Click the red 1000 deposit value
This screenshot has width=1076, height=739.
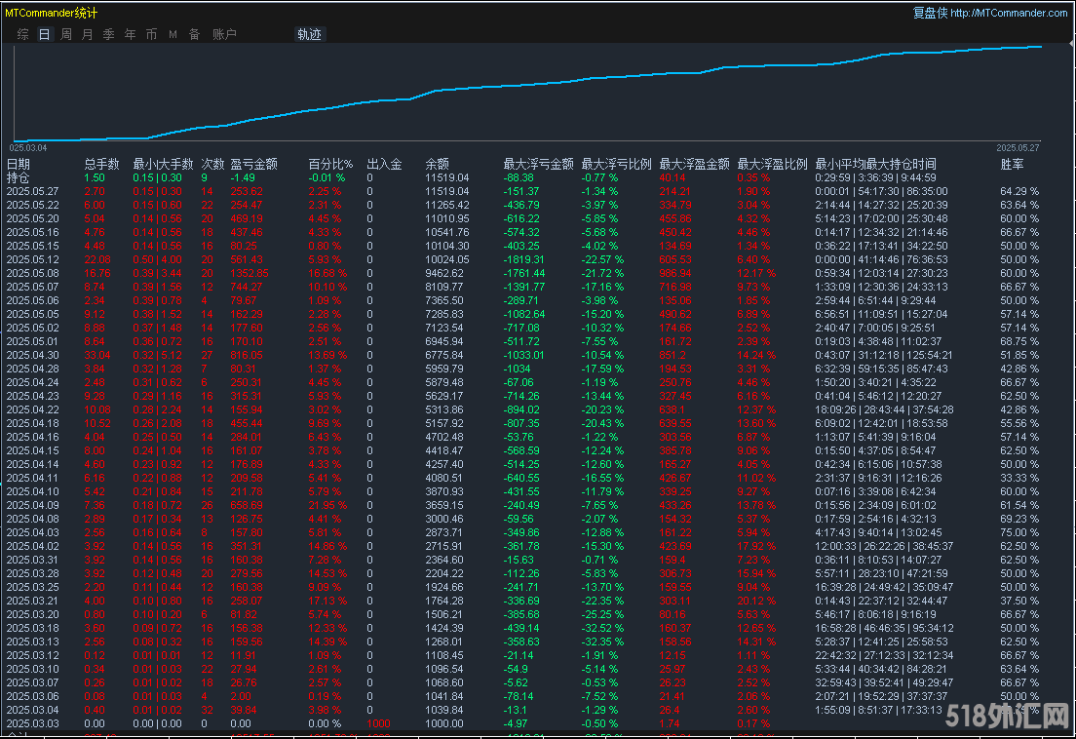378,723
